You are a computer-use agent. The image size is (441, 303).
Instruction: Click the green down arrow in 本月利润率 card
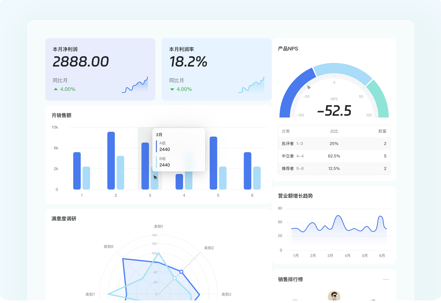click(172, 89)
